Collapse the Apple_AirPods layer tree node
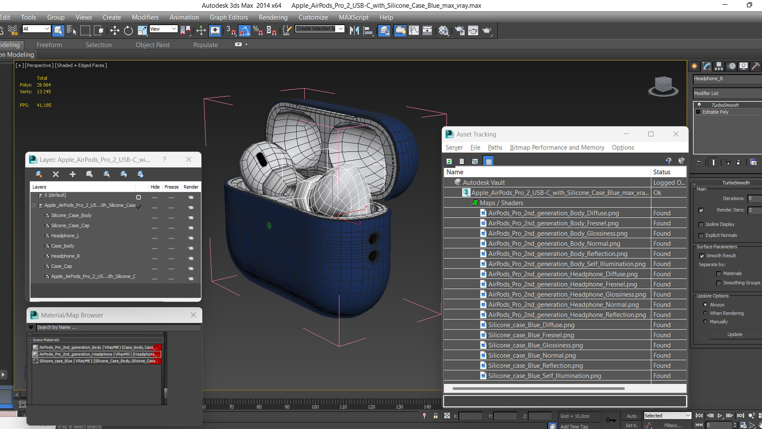 tap(34, 205)
